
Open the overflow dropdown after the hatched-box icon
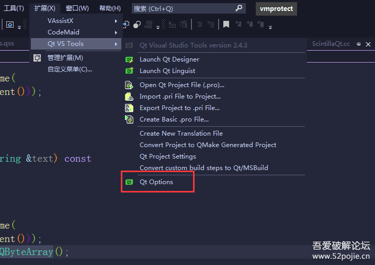[x=158, y=28]
